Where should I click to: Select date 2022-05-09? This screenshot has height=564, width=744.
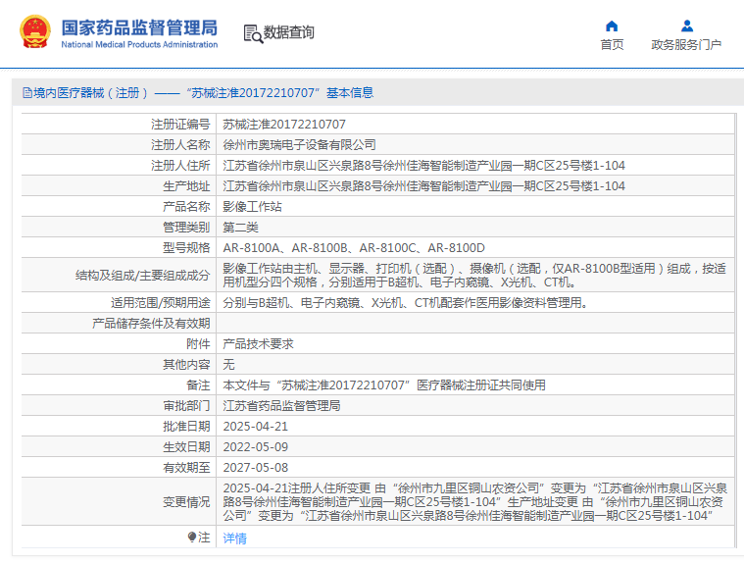click(x=255, y=446)
